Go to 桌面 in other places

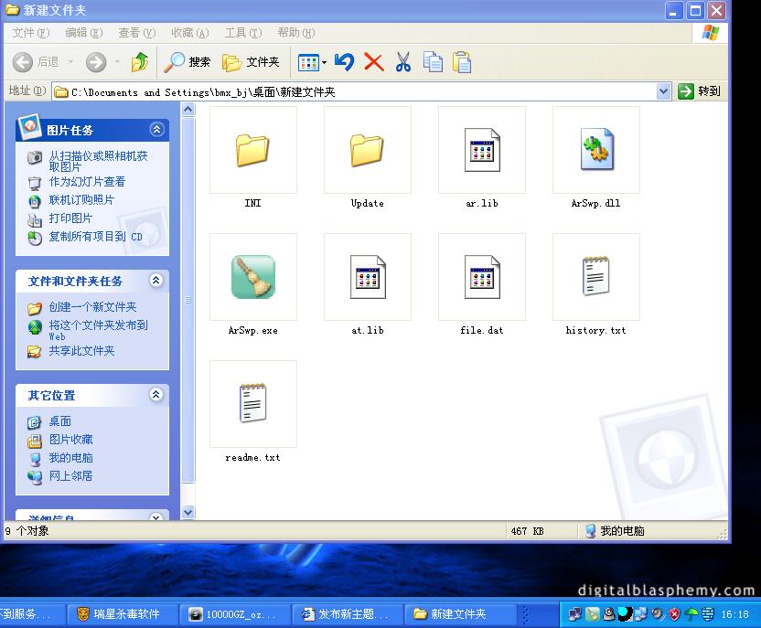point(60,421)
